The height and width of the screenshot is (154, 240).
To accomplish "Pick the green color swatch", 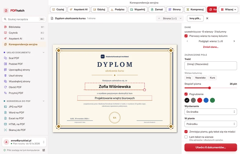I will coord(213,100).
